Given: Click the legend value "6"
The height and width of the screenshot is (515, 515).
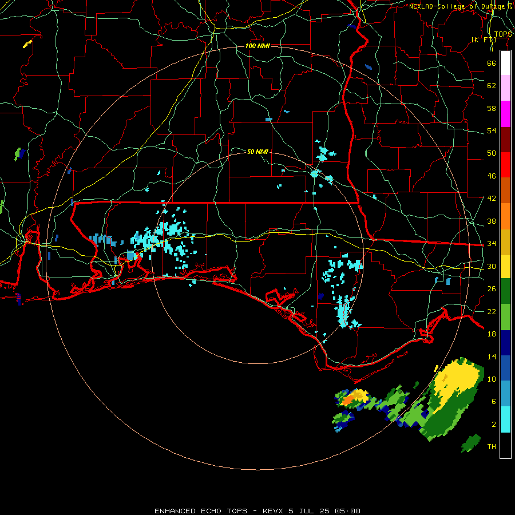Looking at the screenshot, I should click(494, 402).
